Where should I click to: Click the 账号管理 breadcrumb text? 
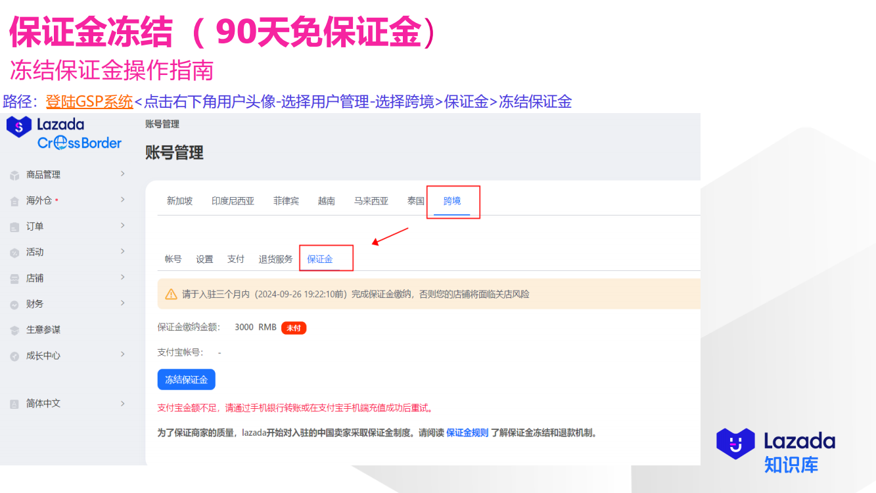162,124
